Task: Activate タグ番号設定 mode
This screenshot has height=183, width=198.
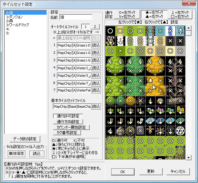Action: [67, 133]
